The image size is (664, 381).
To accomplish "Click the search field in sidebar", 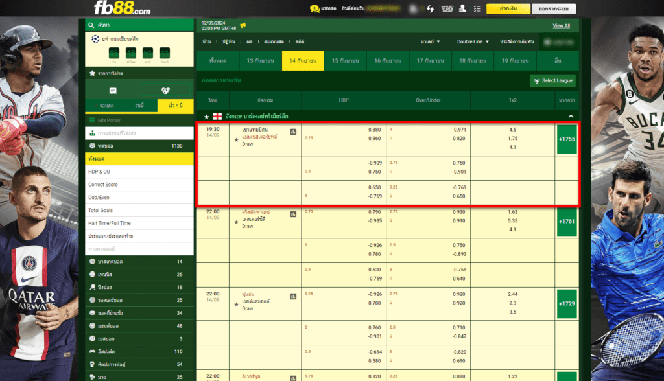I will pyautogui.click(x=139, y=25).
